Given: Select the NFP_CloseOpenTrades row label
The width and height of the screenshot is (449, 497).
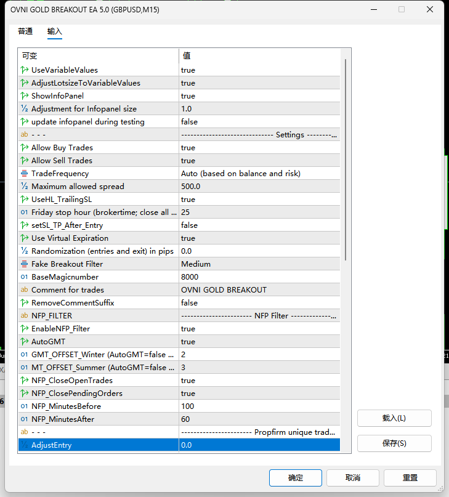Looking at the screenshot, I should click(x=72, y=381).
